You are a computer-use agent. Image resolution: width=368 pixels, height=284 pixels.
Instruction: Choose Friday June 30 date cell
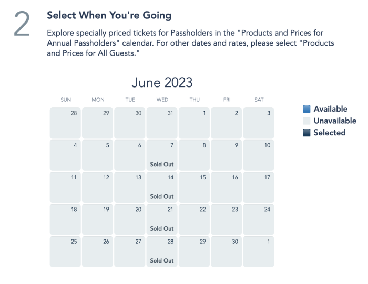(x=226, y=252)
